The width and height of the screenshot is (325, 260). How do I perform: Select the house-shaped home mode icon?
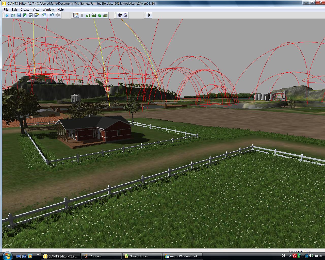coord(76,15)
